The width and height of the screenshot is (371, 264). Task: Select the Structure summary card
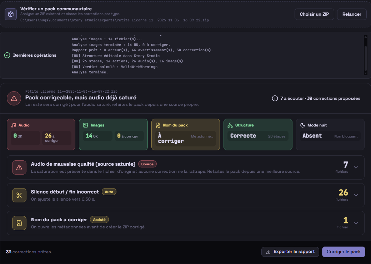pyautogui.click(x=258, y=134)
